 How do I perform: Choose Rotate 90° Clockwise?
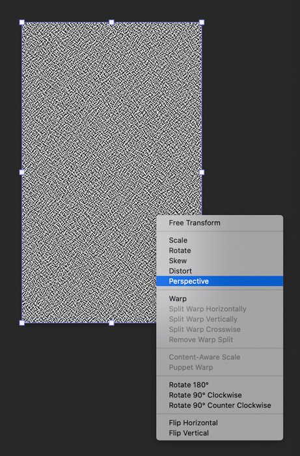point(219,395)
